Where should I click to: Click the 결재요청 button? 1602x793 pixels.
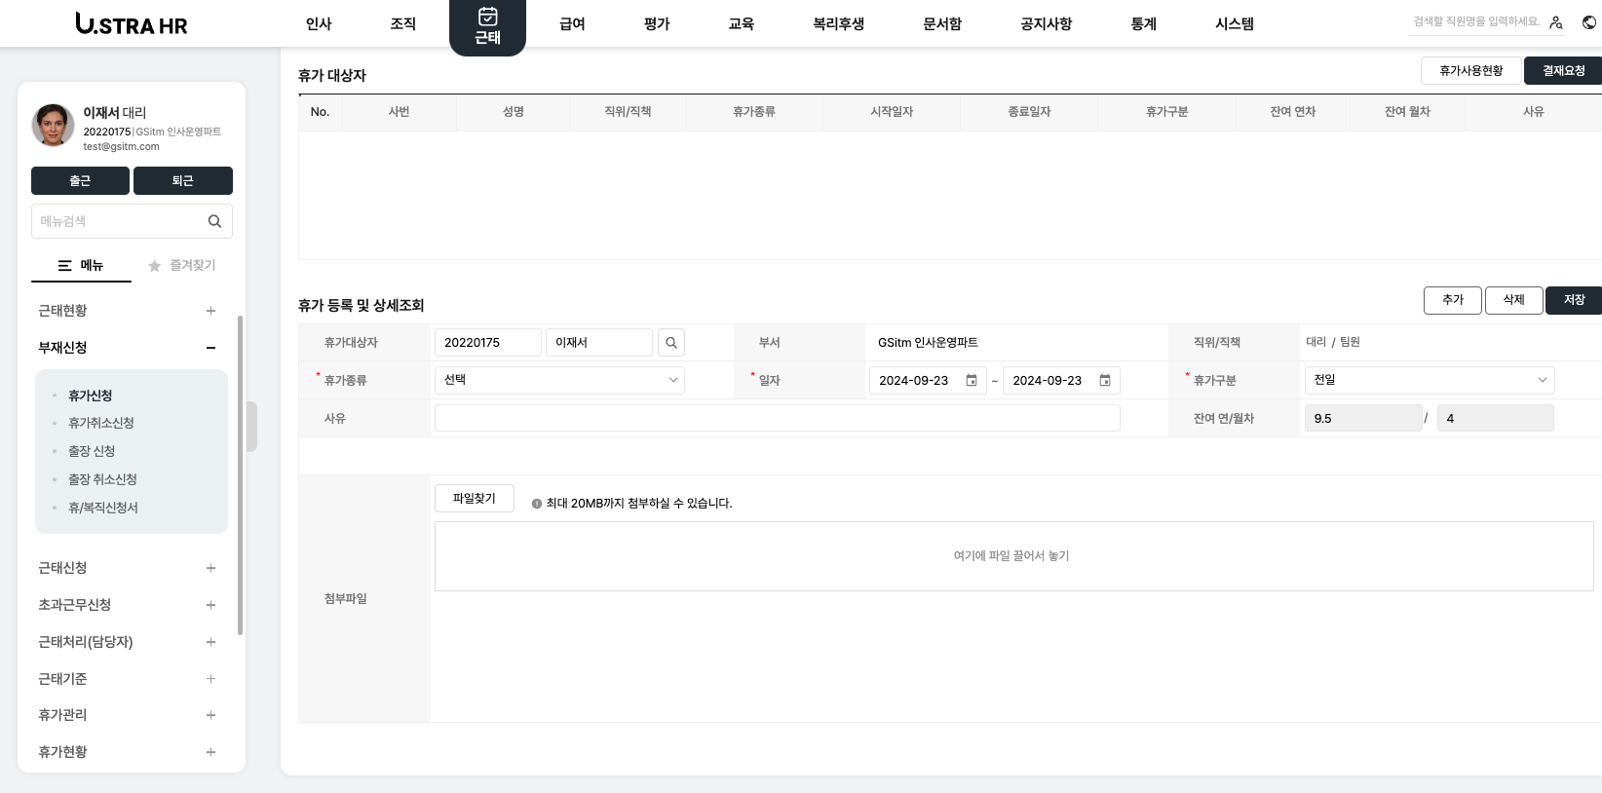coord(1562,71)
